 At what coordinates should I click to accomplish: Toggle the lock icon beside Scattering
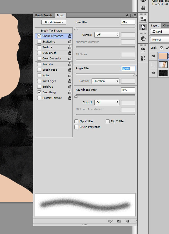pos(70,42)
